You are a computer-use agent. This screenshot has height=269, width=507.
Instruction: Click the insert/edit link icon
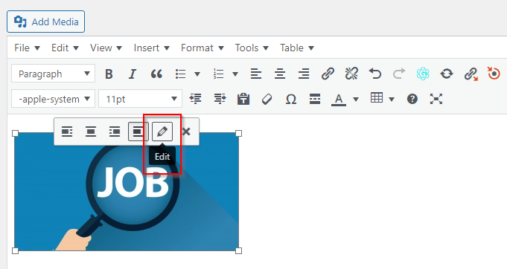point(328,74)
